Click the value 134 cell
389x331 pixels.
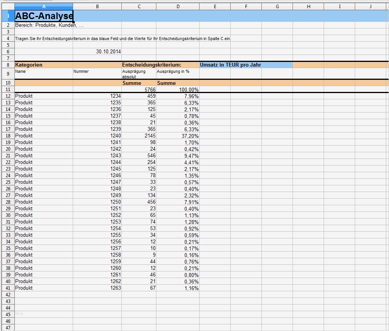[x=139, y=195]
